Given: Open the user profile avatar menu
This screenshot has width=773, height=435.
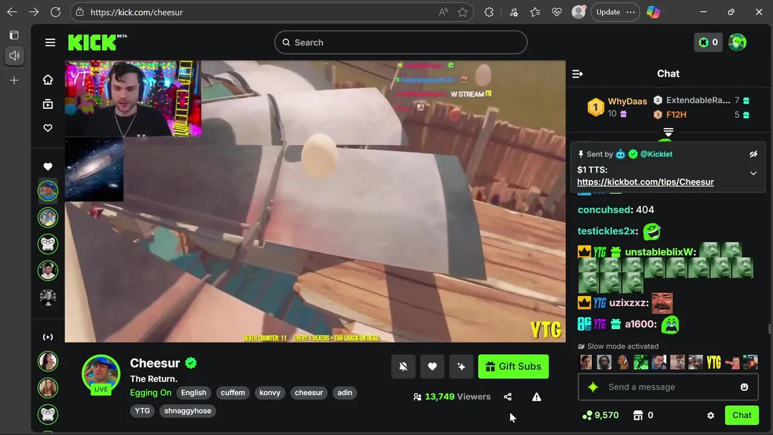Looking at the screenshot, I should pyautogui.click(x=737, y=42).
